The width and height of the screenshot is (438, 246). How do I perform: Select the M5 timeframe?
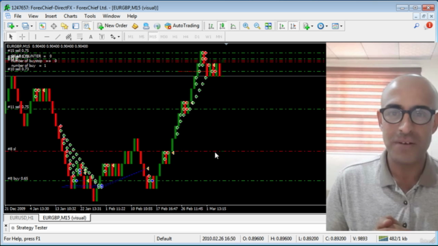pos(142,36)
